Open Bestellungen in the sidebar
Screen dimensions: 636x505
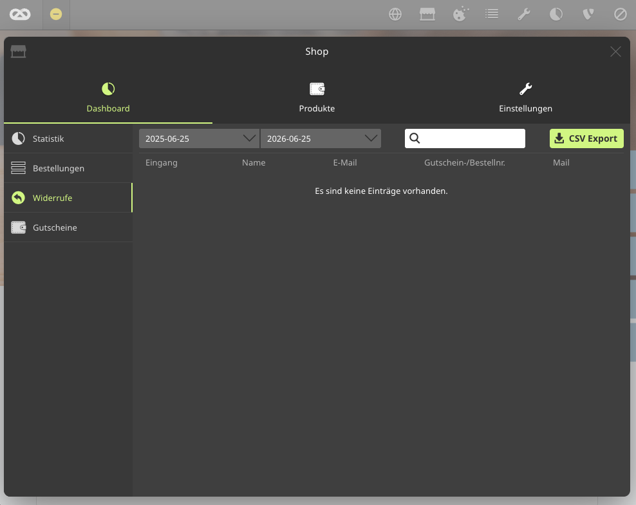pyautogui.click(x=68, y=168)
